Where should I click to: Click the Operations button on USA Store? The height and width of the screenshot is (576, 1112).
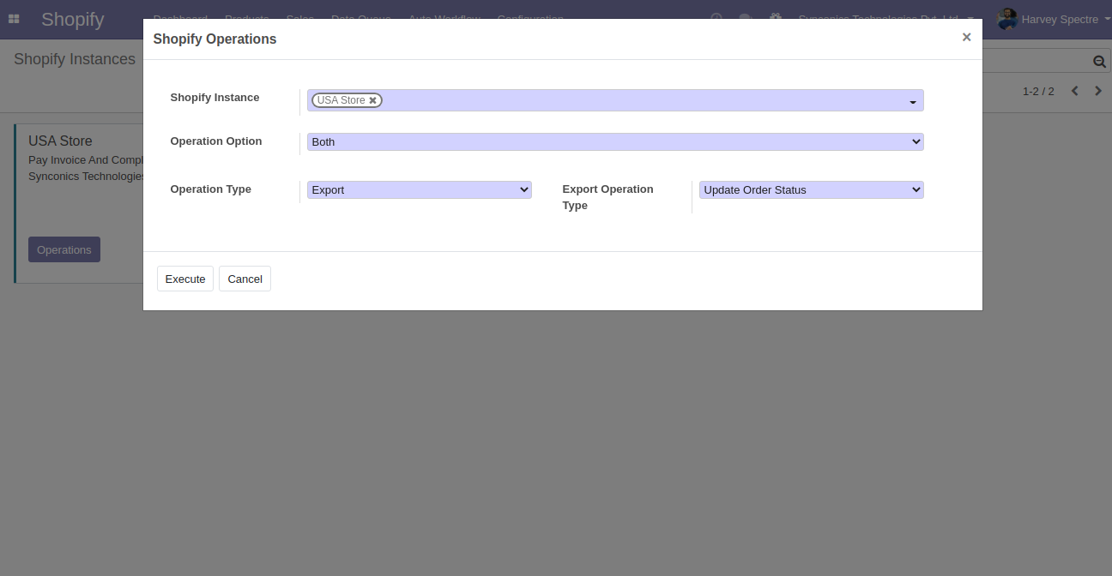point(64,249)
